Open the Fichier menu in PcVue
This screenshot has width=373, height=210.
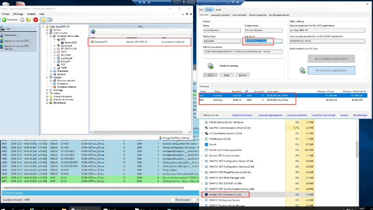[6, 14]
